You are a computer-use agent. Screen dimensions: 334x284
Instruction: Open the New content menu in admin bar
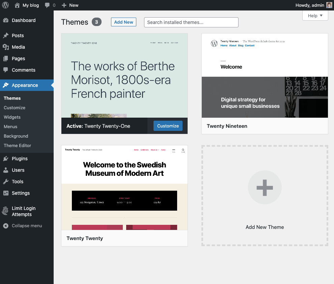point(70,5)
